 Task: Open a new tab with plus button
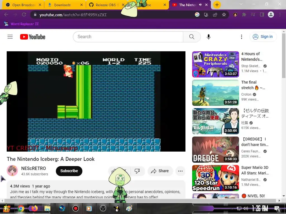pyautogui.click(x=217, y=5)
